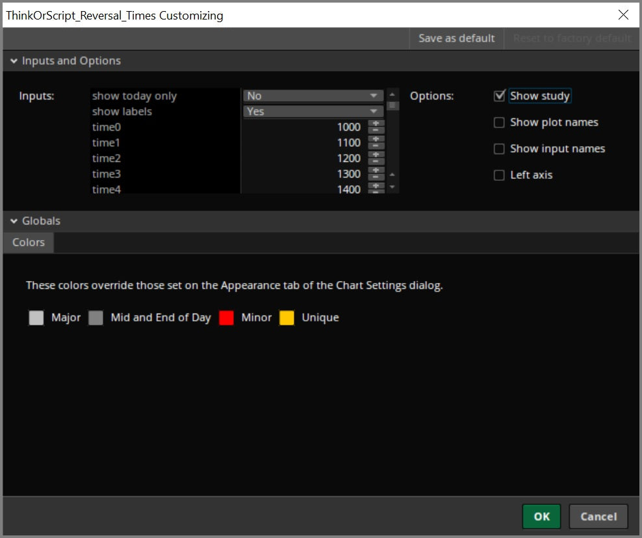
Task: Click Save as default button
Action: click(457, 38)
